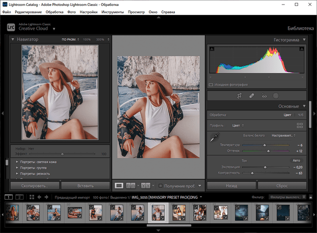
Task: Switch treatment to black and white
Action: (300, 115)
